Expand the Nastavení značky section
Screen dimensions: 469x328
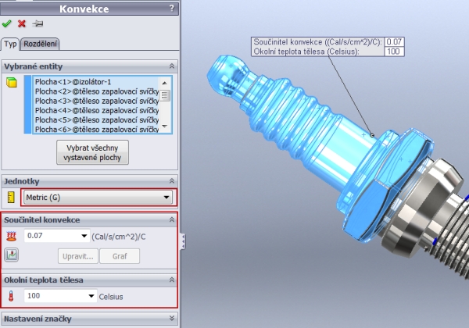click(x=172, y=318)
